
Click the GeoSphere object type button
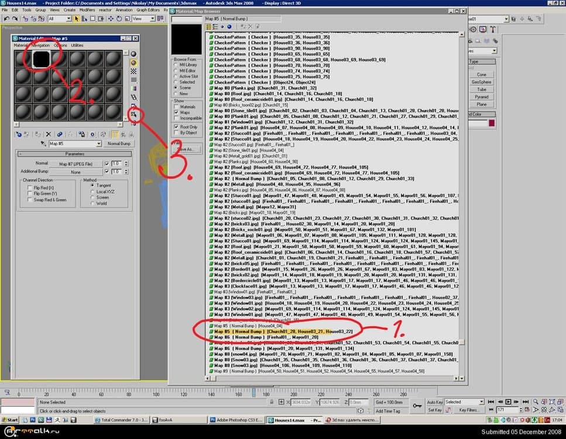(482, 82)
